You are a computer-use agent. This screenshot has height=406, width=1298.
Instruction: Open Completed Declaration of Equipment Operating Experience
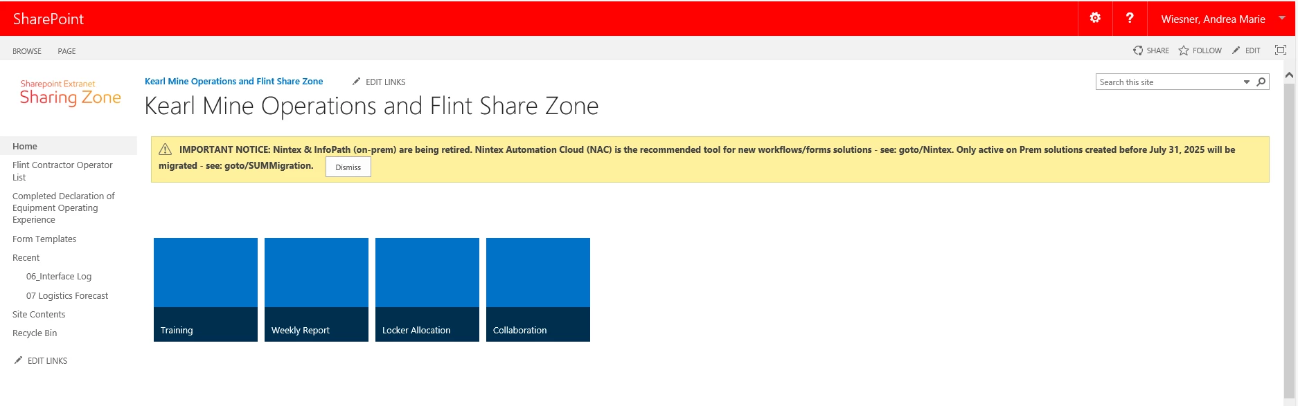coord(64,208)
